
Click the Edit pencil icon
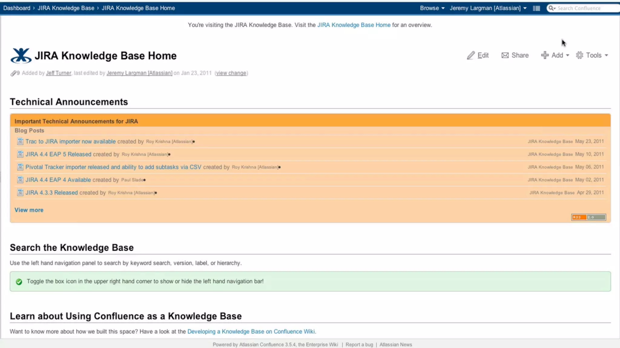point(471,55)
